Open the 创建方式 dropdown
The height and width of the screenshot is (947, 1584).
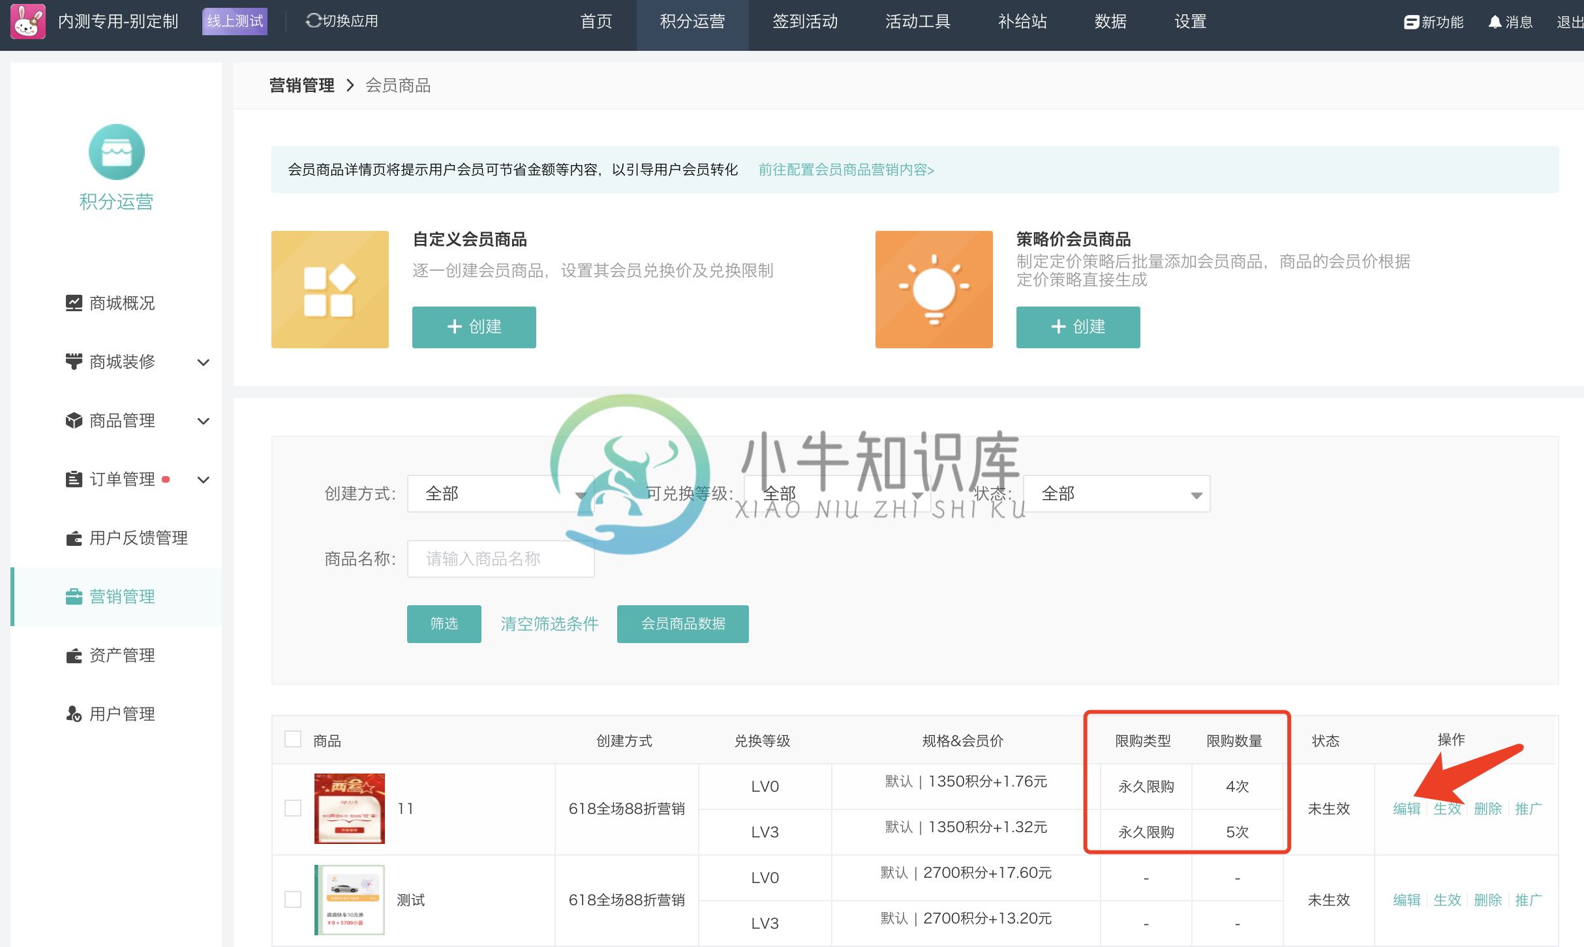[501, 494]
